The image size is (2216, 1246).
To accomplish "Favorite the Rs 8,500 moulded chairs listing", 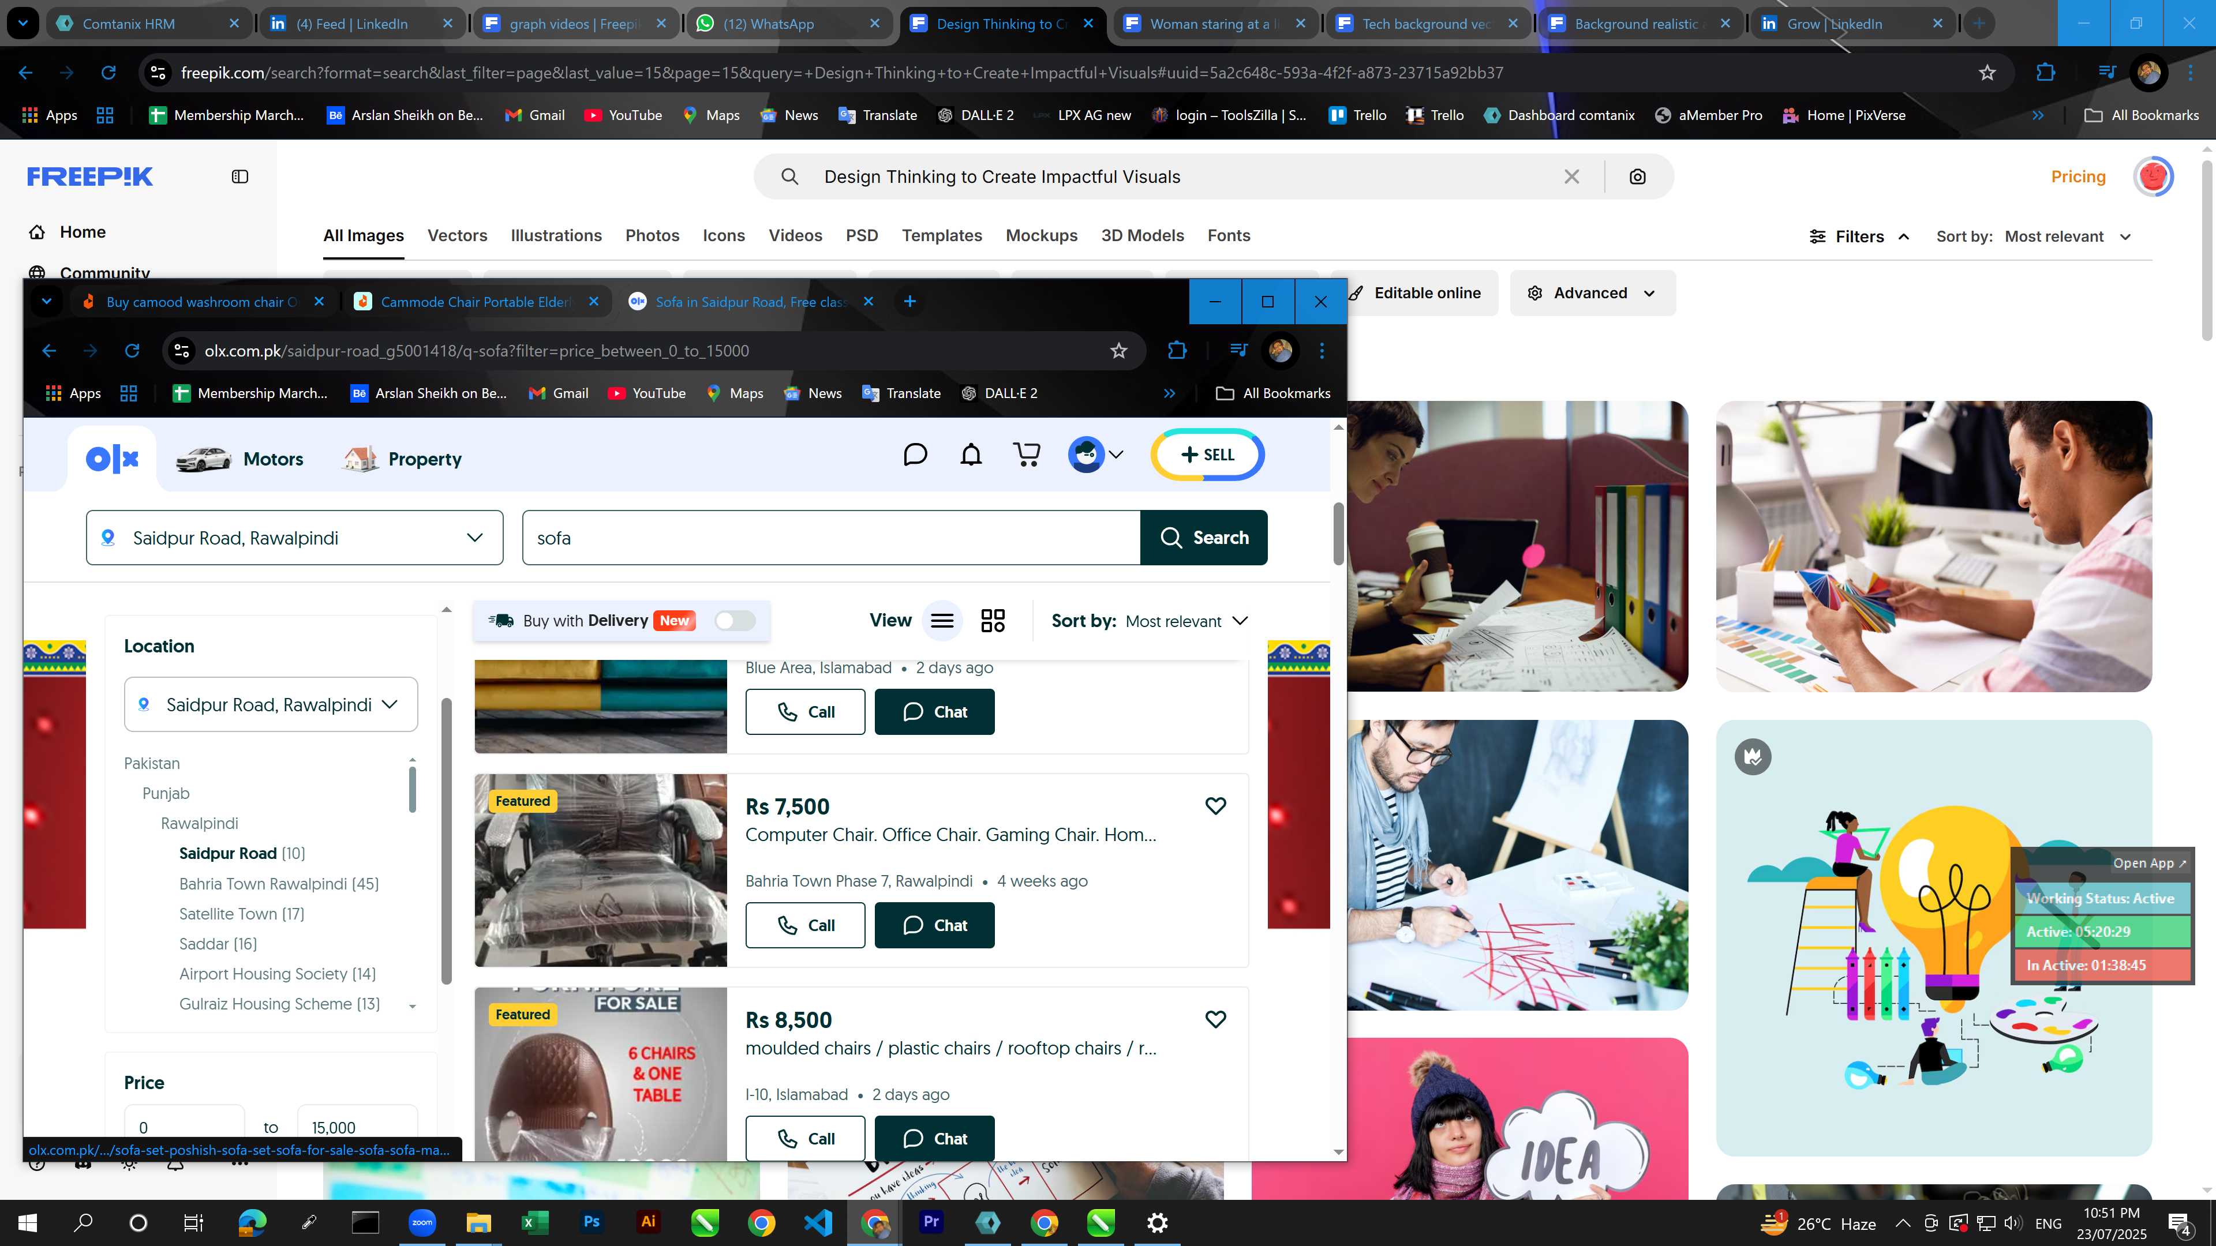I will click(x=1215, y=1019).
